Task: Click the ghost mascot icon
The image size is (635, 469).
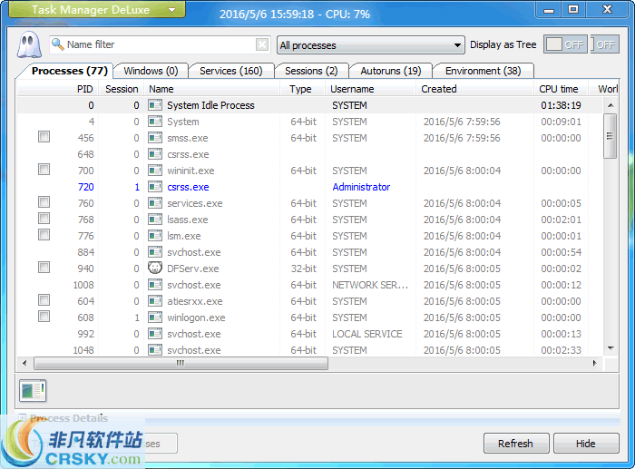Action: (29, 44)
